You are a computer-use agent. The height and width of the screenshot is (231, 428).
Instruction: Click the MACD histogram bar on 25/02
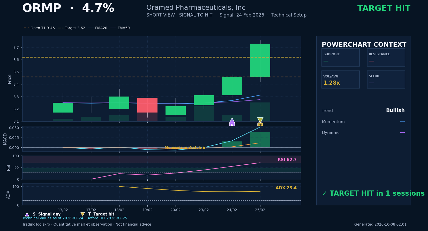click(260, 140)
